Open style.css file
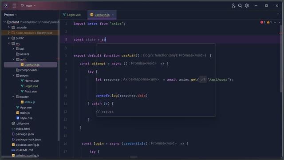Image resolution: width=284 pixels, height=160 pixels. (x=24, y=118)
